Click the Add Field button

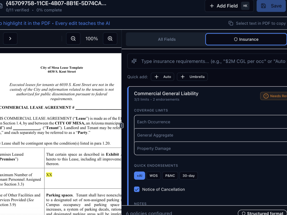[229, 6]
